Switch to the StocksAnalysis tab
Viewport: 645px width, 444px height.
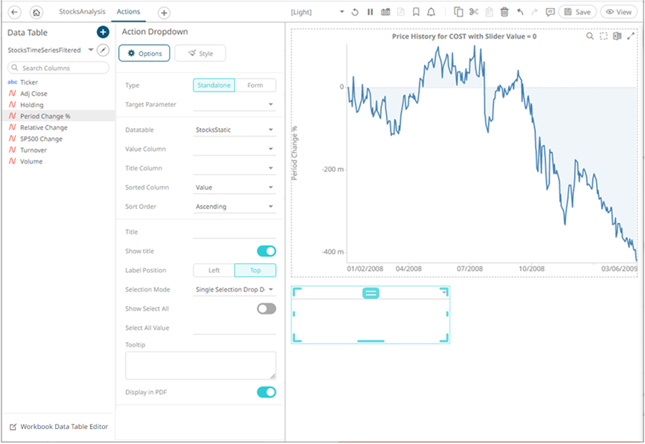(x=81, y=12)
